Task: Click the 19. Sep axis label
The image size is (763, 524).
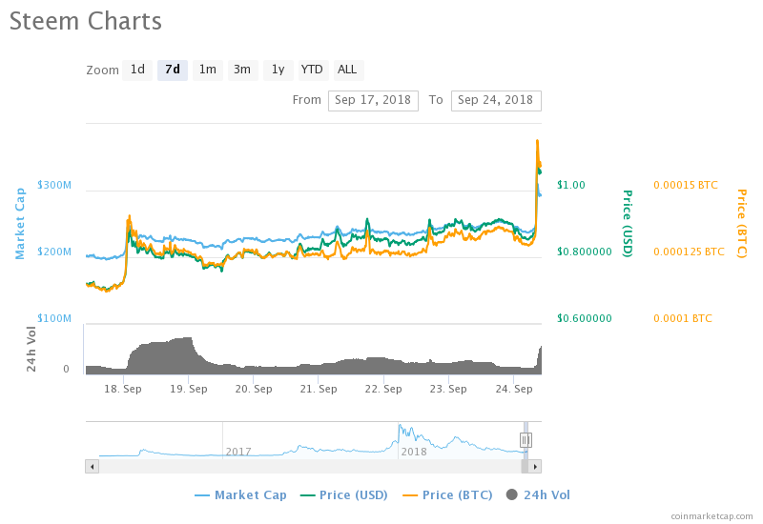Action: [x=188, y=389]
